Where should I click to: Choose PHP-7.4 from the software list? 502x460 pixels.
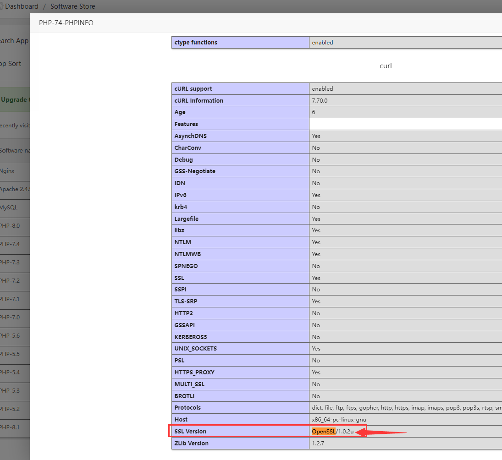click(10, 244)
